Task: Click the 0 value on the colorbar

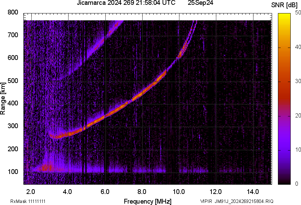Action: (297, 184)
